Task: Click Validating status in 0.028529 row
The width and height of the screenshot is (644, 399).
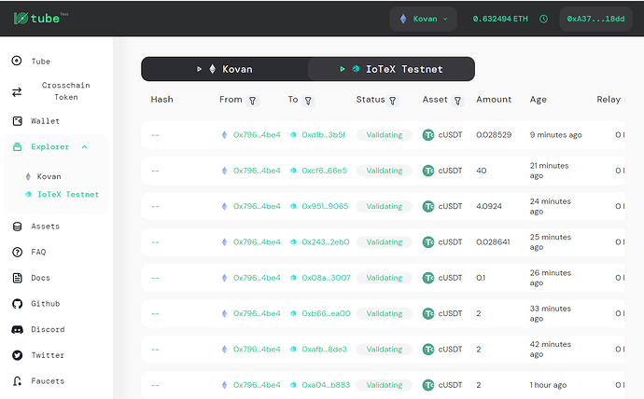Action: (x=384, y=134)
